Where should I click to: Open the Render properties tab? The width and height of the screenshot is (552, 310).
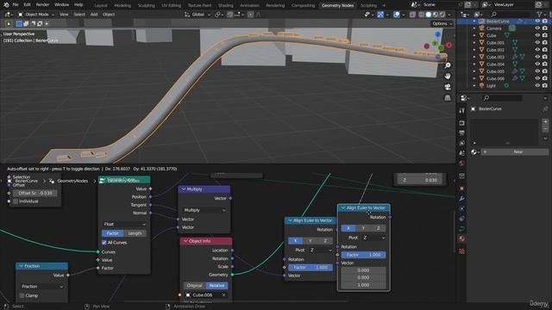(461, 123)
